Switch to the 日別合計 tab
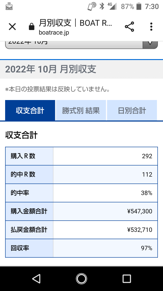The width and height of the screenshot is (163, 291). [x=132, y=110]
